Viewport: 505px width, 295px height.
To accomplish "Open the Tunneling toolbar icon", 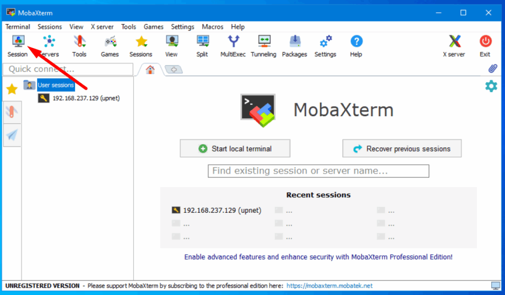I will [x=263, y=46].
